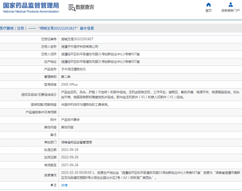Viewport: 242px width, 191px height.
Task: Click the 型号规格 label
Action: pyautogui.click(x=50, y=84)
